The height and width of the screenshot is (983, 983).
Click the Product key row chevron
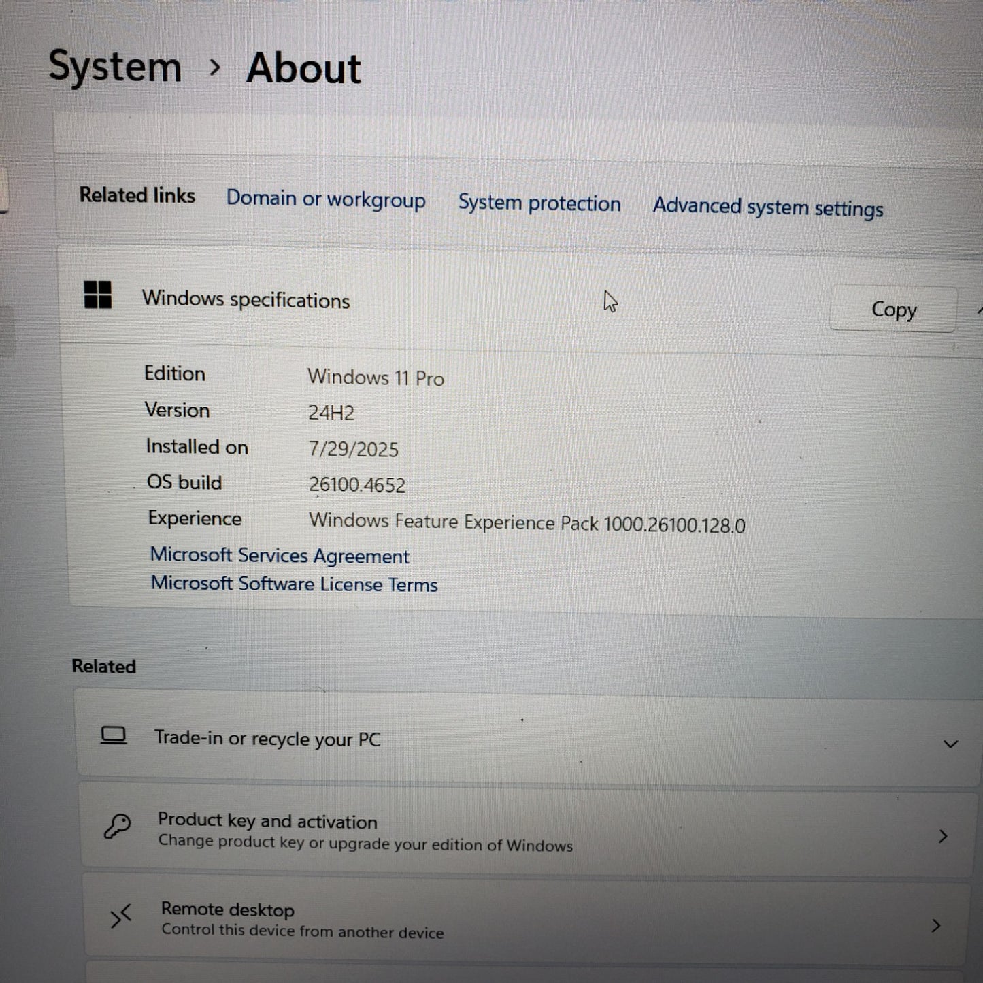coord(942,836)
